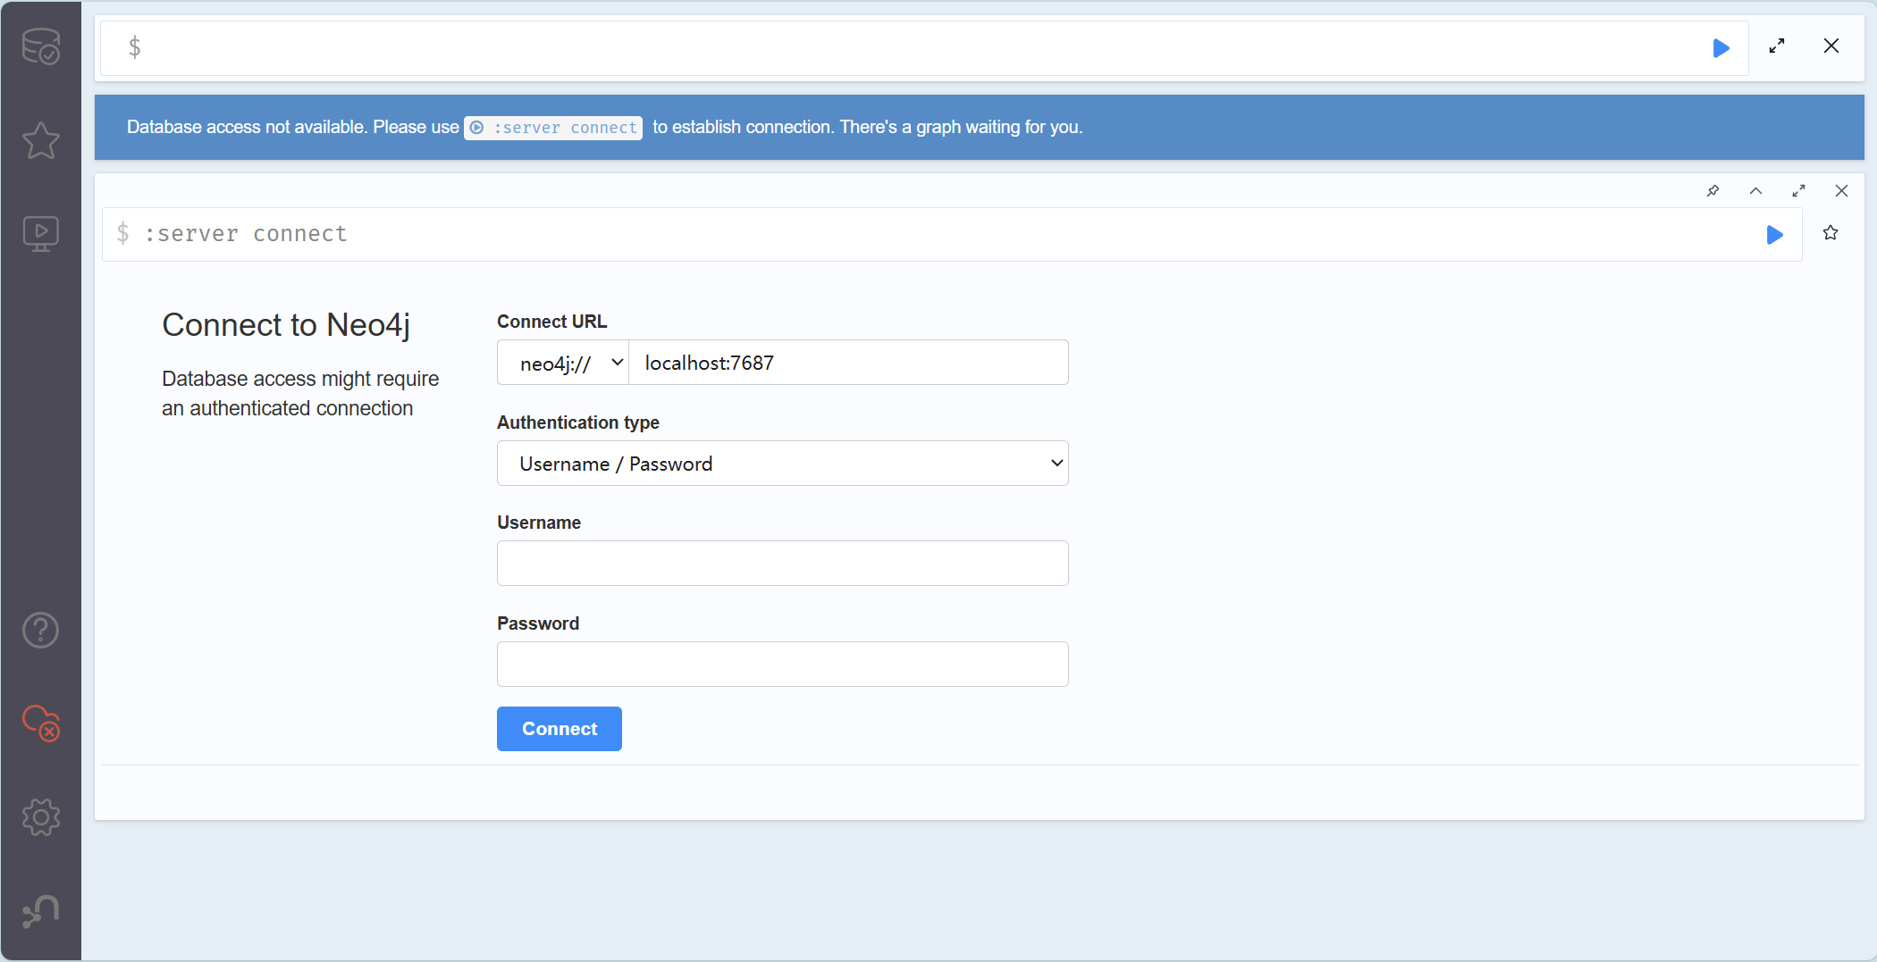Open the Help question mark sidebar icon
Screen dimensions: 1877x962
(41, 631)
